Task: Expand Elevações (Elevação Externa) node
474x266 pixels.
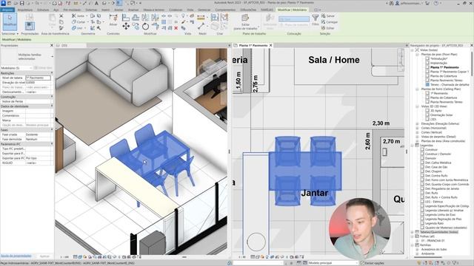Action: 417,123
